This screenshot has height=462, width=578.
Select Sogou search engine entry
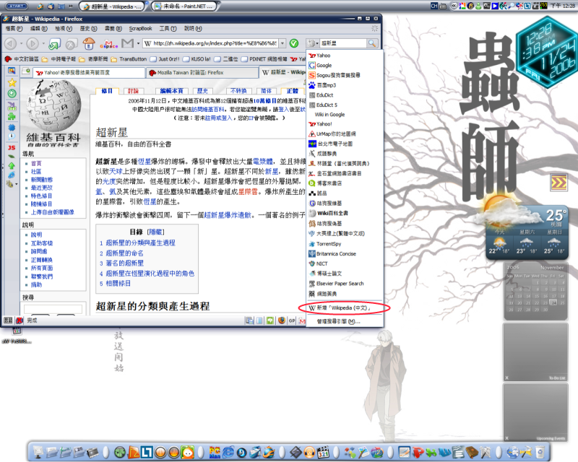345,75
